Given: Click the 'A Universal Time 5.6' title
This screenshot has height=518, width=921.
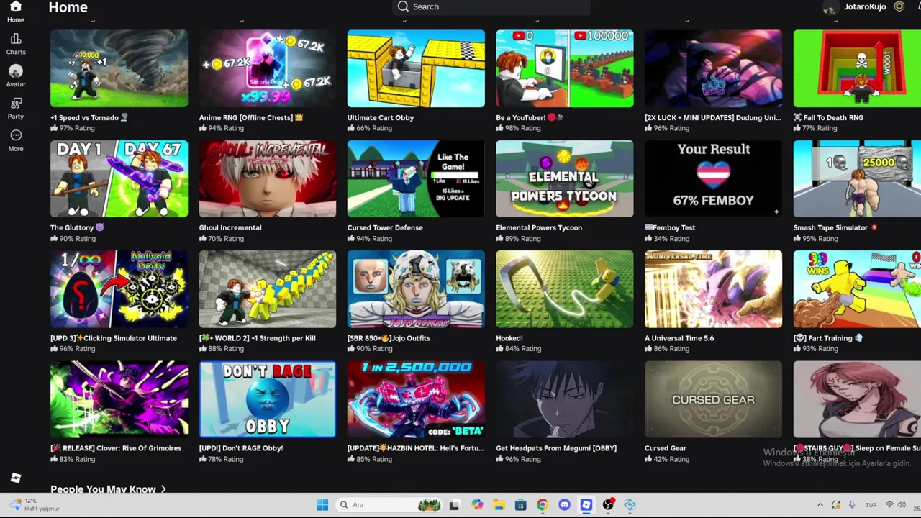Looking at the screenshot, I should (x=679, y=338).
